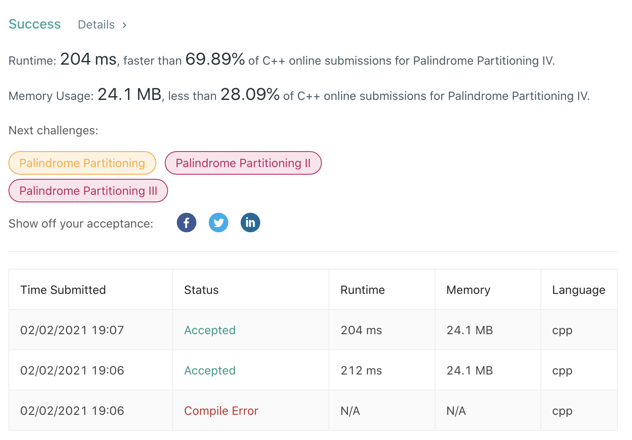
Task: Share acceptance on Twitter
Action: tap(219, 223)
